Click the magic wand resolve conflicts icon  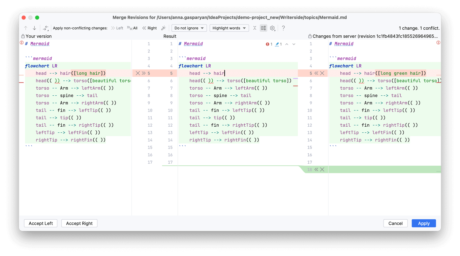point(163,28)
